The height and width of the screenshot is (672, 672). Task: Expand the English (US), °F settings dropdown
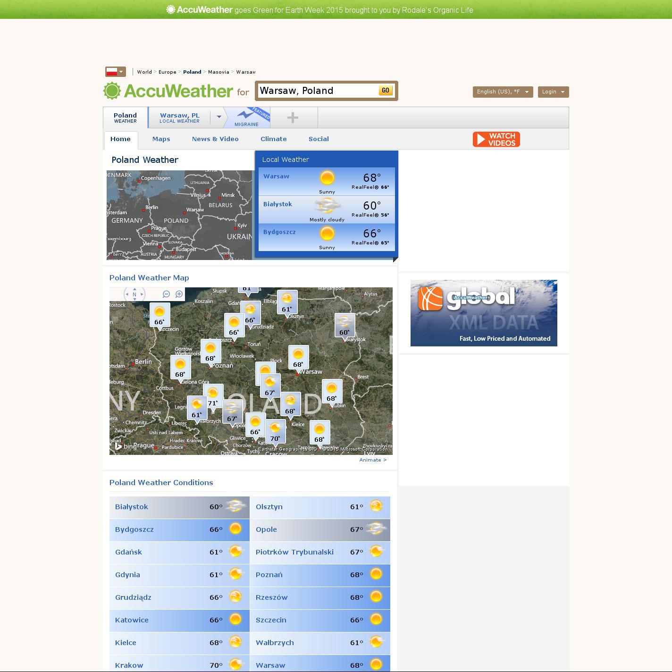tap(503, 92)
